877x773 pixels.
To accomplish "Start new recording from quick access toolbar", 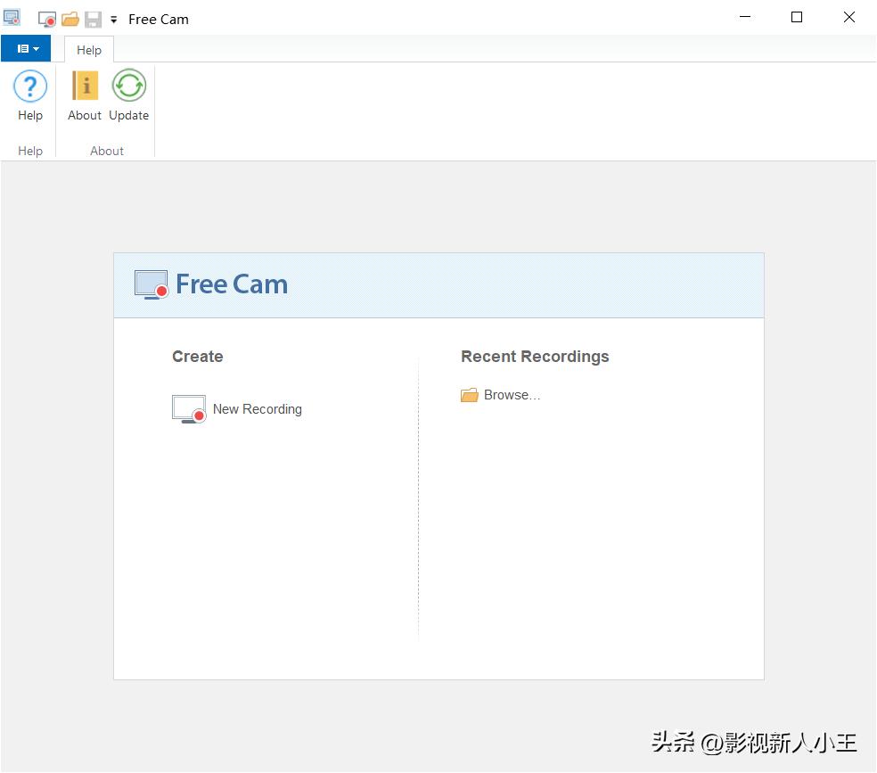I will [47, 20].
